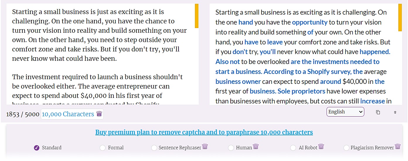Open the Buy premium plan link
The image size is (408, 161).
coord(204,132)
